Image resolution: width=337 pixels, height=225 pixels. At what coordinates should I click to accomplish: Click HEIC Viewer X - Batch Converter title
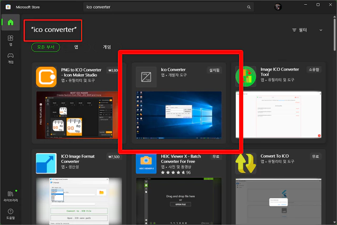coord(181,159)
